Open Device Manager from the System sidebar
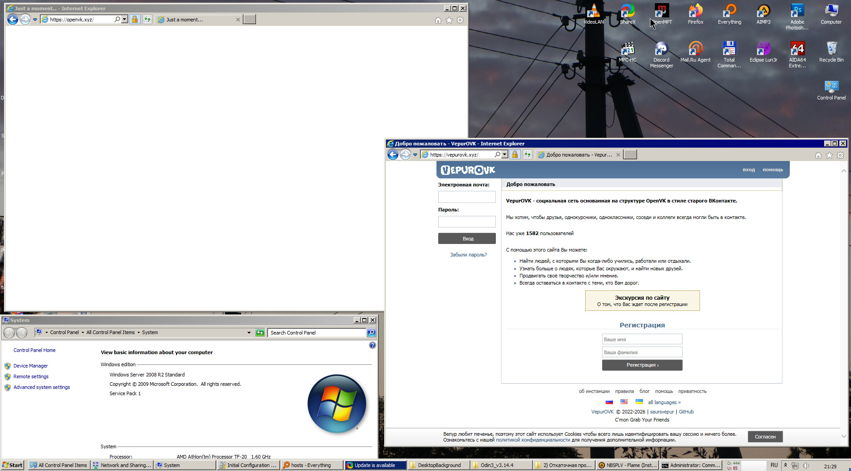This screenshot has height=471, width=851. click(x=30, y=366)
